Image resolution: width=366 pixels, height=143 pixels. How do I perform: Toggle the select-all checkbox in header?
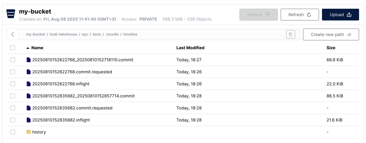tap(13, 48)
